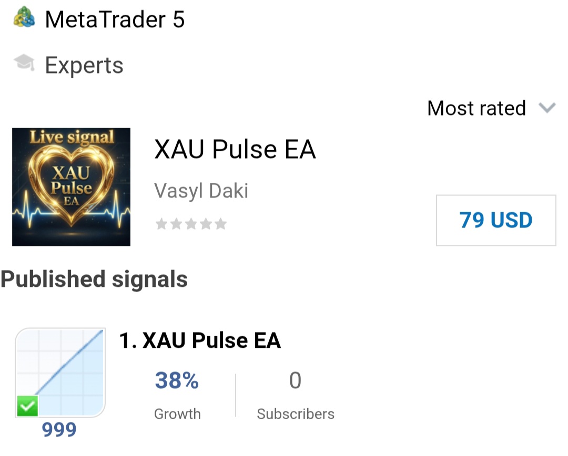Screen dimensions: 568x456
Task: Open the Most rated sort dropdown
Action: (476, 108)
